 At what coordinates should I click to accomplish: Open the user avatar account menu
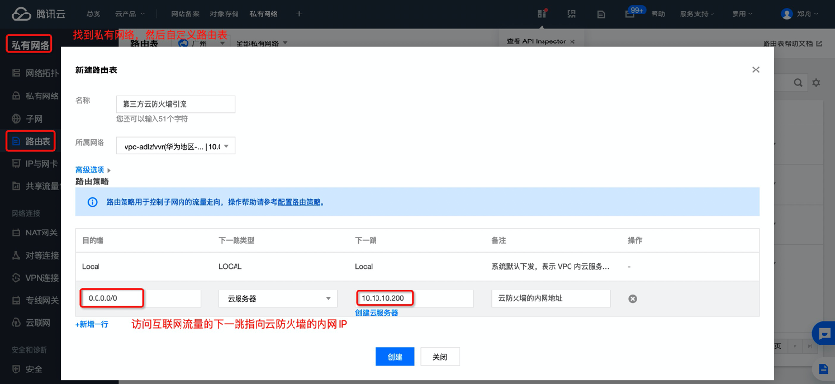787,14
